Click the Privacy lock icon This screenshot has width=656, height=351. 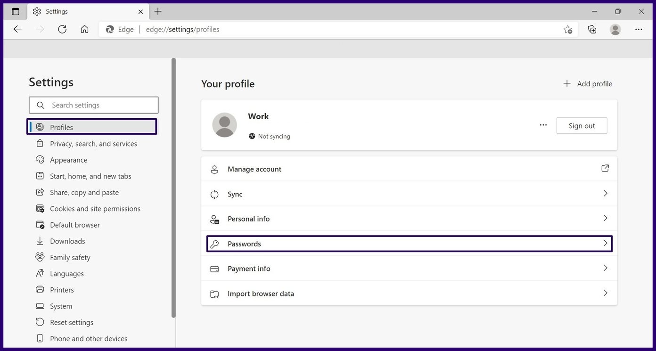40,143
